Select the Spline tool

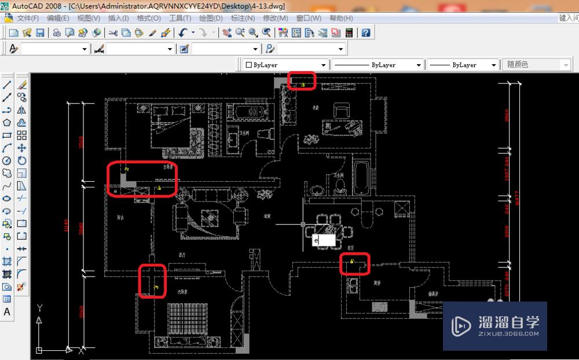point(7,185)
